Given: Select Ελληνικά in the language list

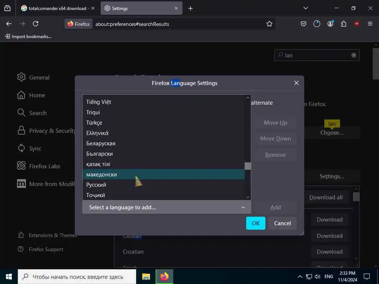Looking at the screenshot, I should (x=163, y=133).
